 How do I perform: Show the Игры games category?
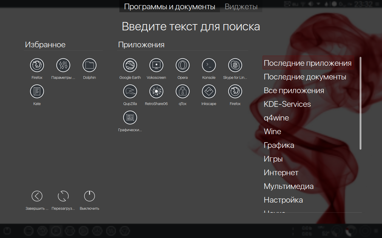(x=273, y=159)
